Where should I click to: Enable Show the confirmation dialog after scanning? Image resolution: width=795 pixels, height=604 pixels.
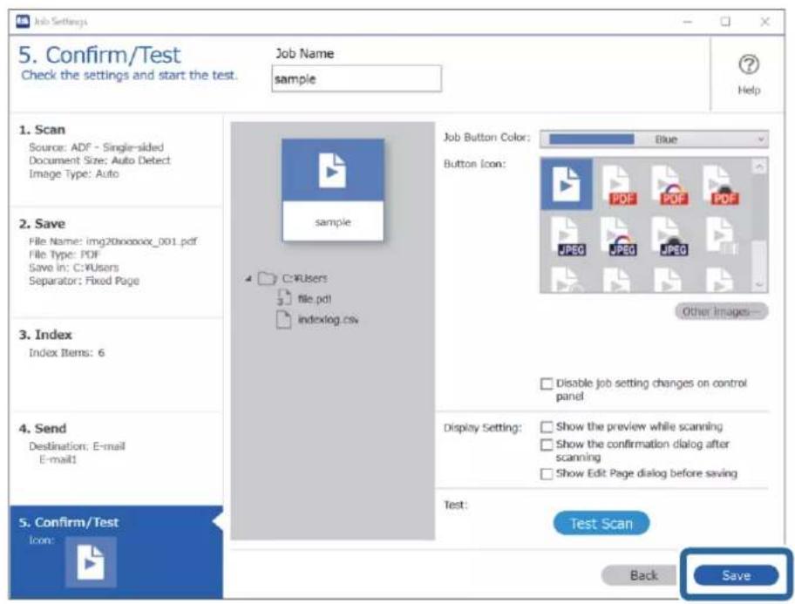pos(546,445)
